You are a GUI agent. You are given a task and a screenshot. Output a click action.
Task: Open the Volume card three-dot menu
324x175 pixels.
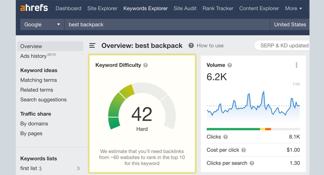(297, 65)
